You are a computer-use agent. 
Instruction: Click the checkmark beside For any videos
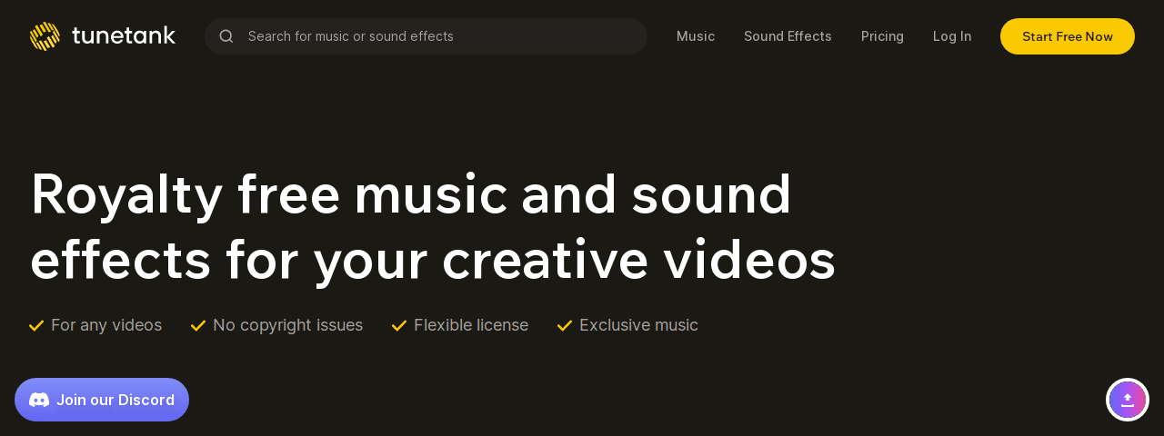click(36, 325)
